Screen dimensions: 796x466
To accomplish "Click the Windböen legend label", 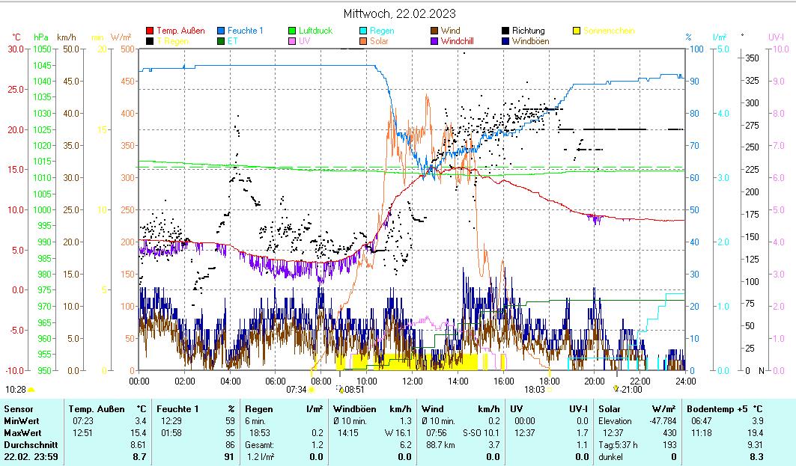I will pos(530,41).
